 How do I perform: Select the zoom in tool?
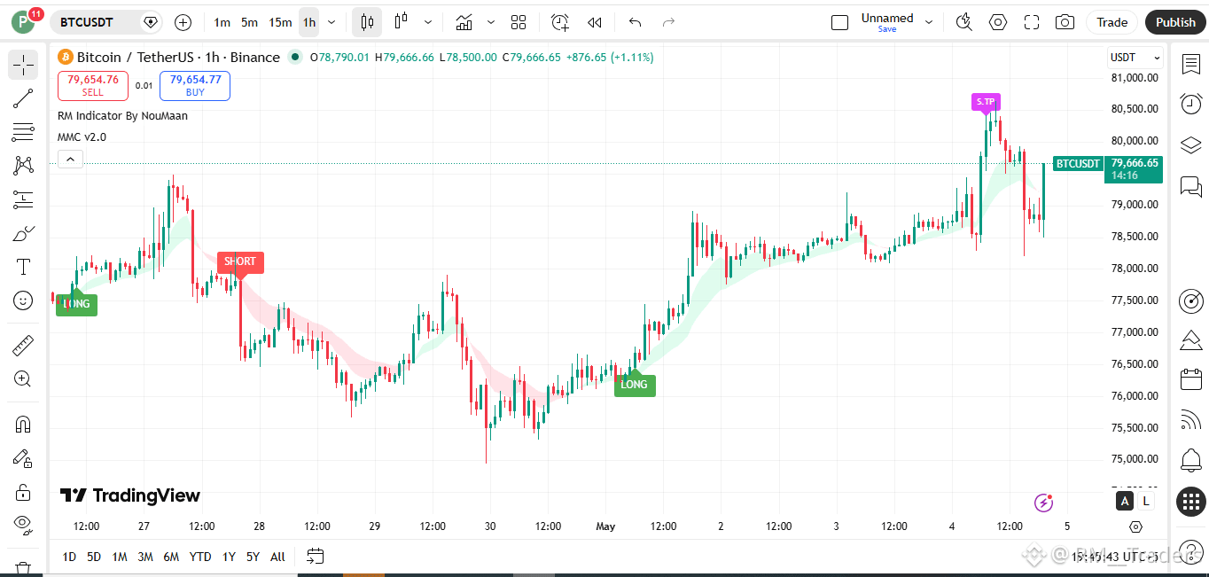click(23, 379)
